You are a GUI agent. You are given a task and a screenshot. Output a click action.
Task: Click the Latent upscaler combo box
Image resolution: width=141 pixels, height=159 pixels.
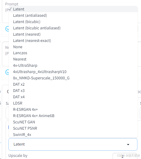click(x=73, y=144)
